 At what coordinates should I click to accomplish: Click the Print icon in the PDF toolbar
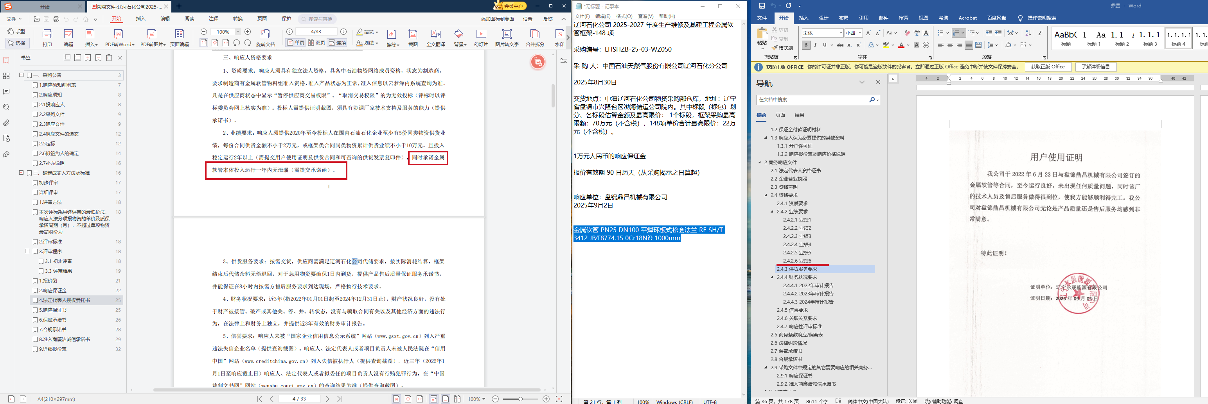47,38
